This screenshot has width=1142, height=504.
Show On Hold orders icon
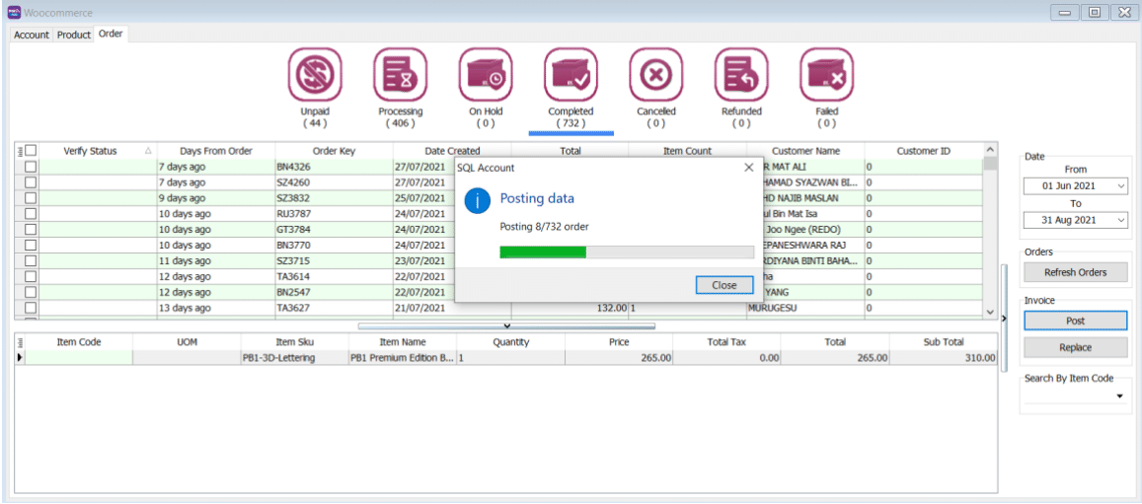[486, 74]
